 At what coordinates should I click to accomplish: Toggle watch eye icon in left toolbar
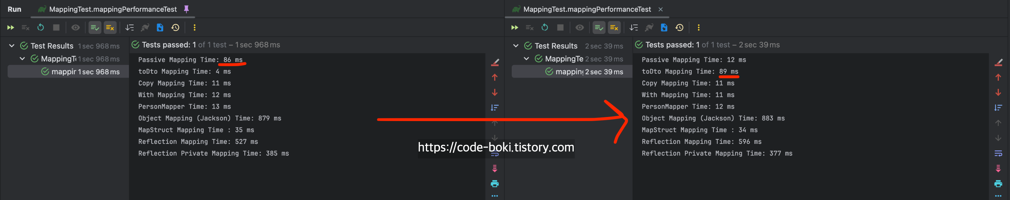click(76, 28)
